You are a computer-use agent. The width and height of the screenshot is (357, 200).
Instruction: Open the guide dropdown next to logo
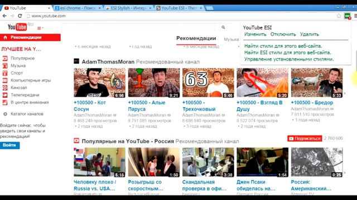point(40,28)
